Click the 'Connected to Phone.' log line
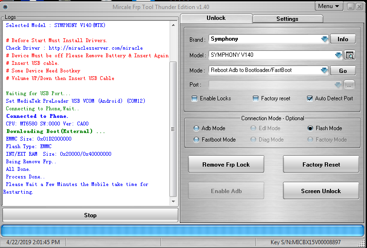 click(37, 116)
